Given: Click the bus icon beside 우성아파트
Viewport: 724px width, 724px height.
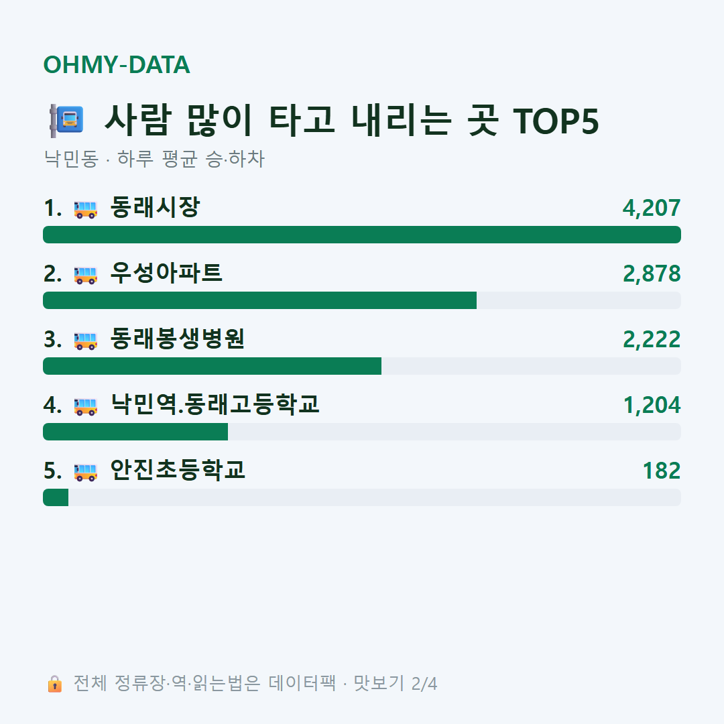Looking at the screenshot, I should [86, 275].
